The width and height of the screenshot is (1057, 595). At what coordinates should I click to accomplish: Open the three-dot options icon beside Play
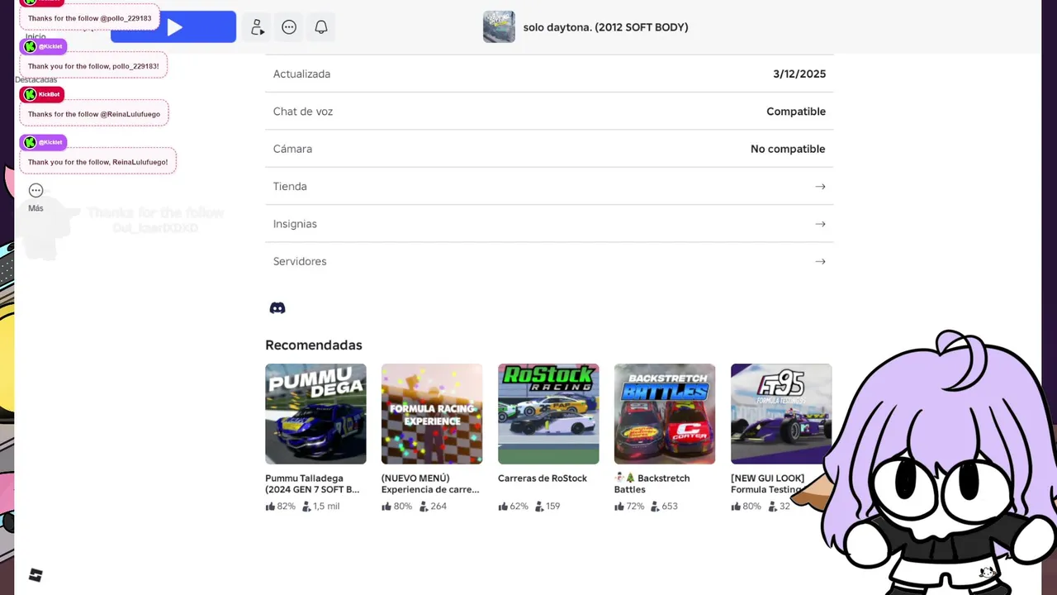point(289,27)
